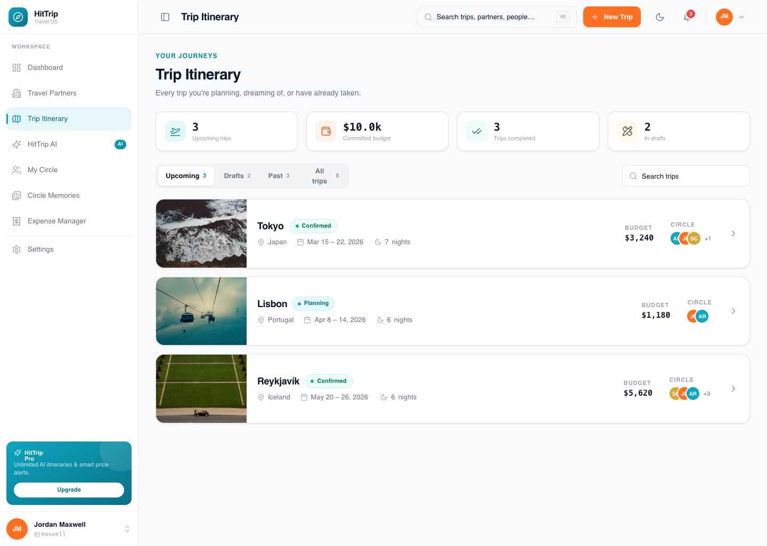Expand the Tokyo trip chevron
This screenshot has width=767, height=546.
733,234
